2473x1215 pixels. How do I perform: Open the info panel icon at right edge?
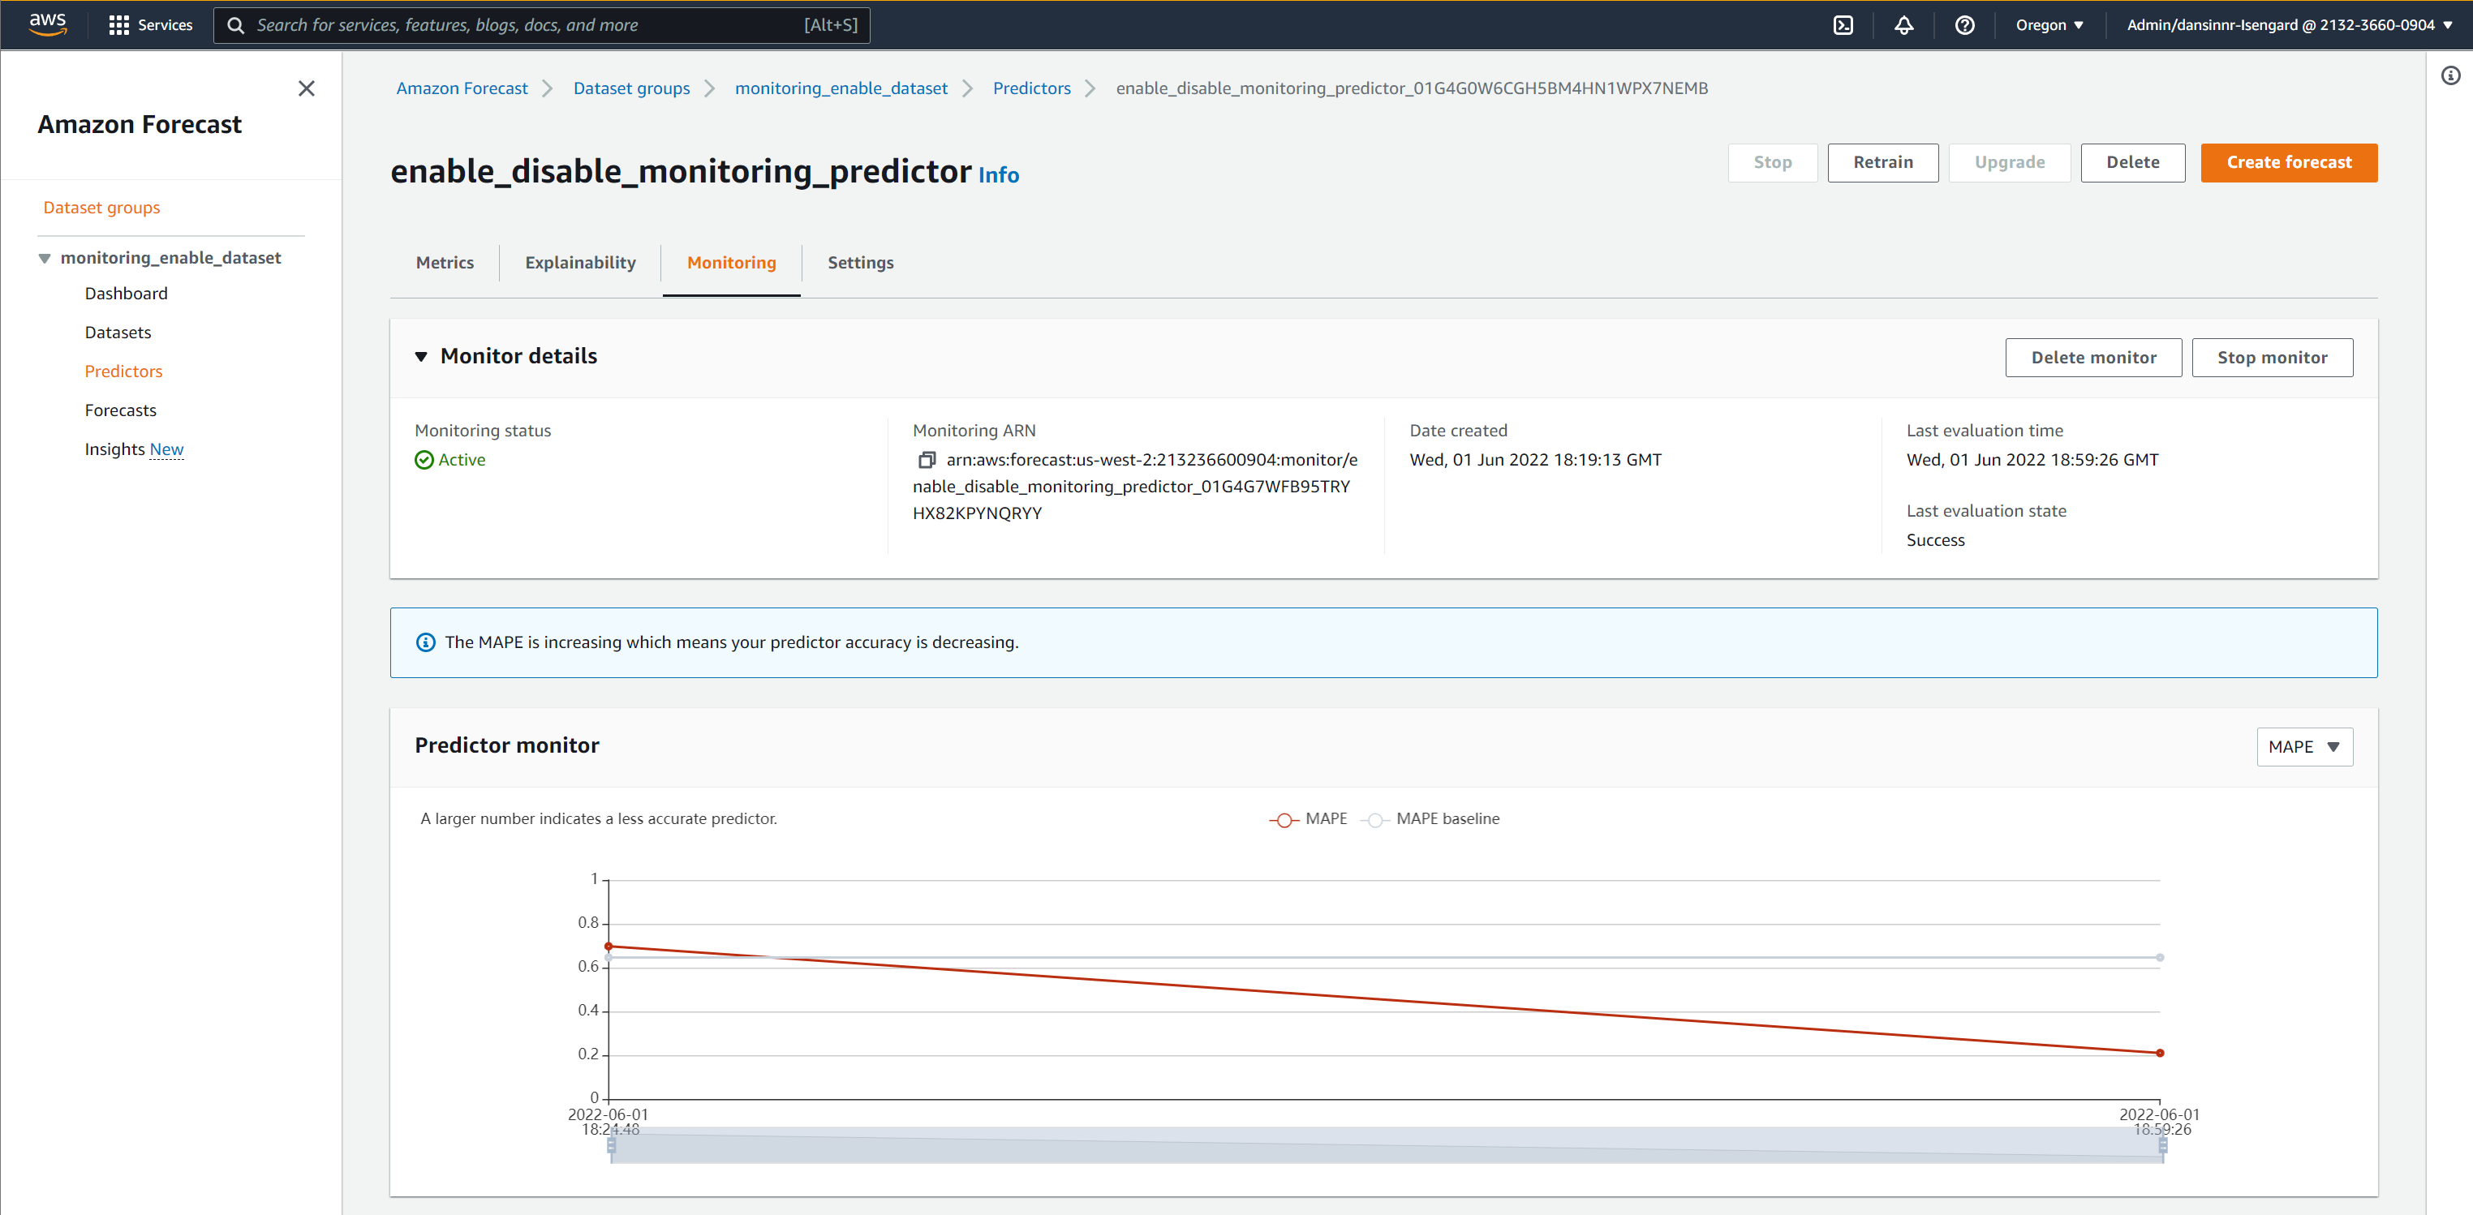2450,75
